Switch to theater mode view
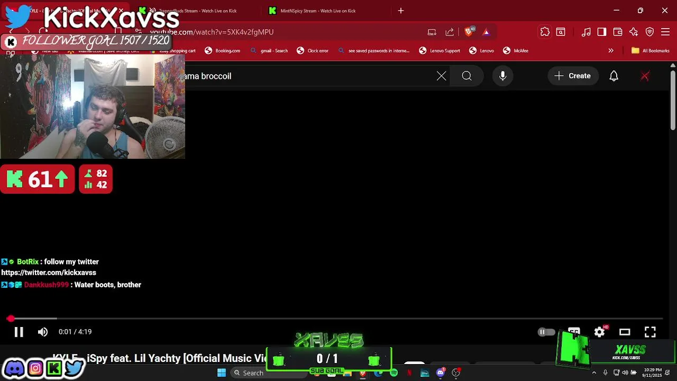 point(625,332)
